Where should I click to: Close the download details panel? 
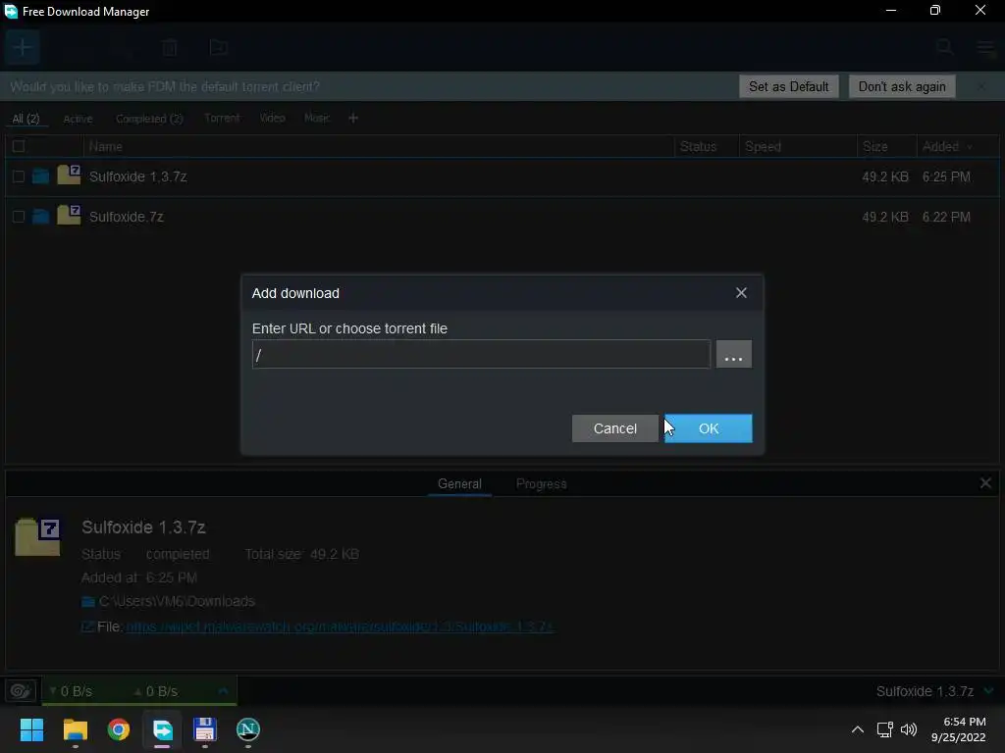[985, 483]
